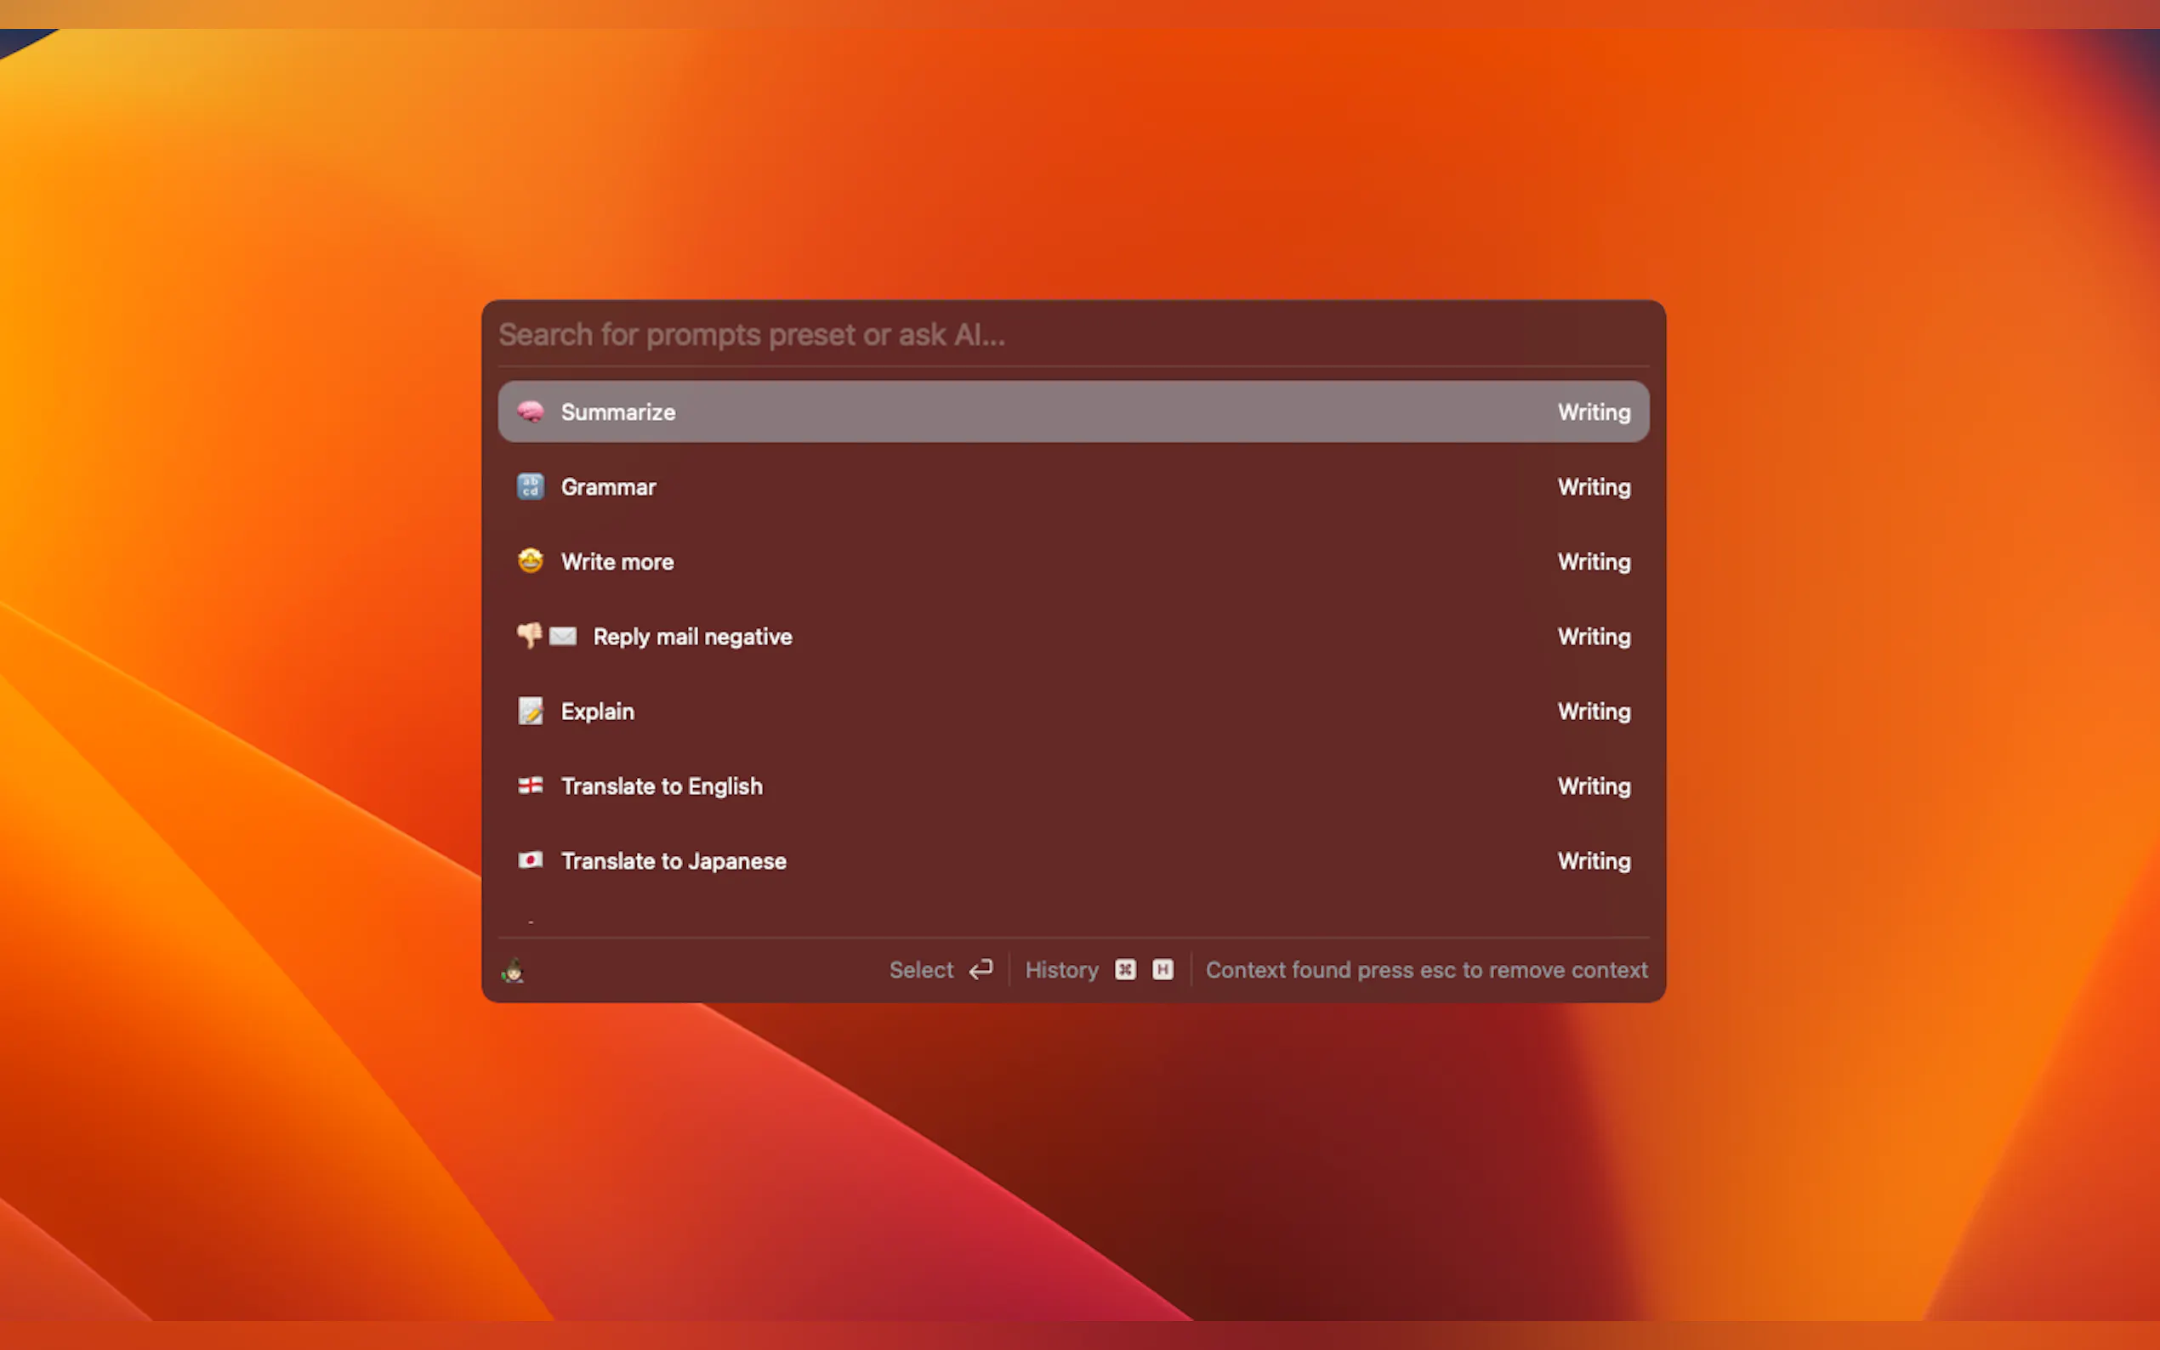Click the envelope icon for Reply mail negative

coord(563,636)
